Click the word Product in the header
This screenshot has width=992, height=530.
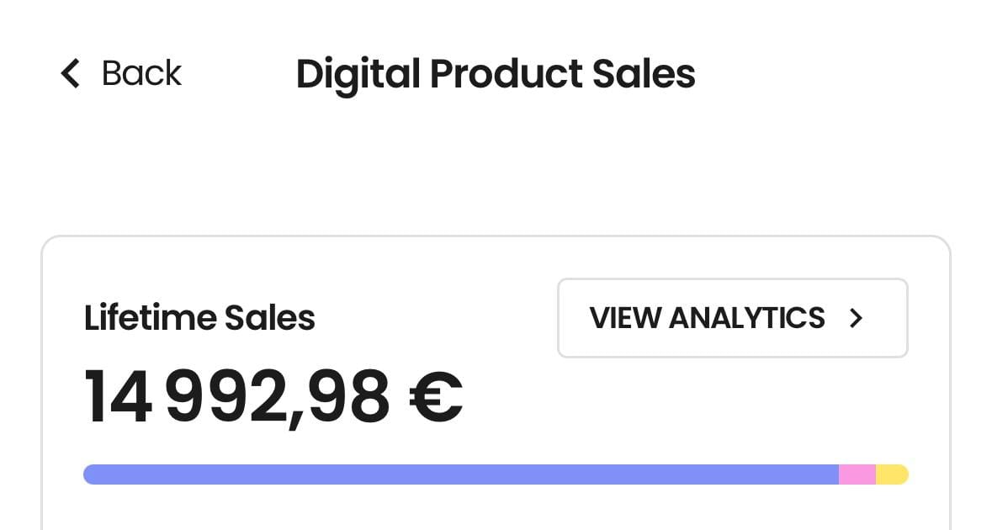[506, 73]
